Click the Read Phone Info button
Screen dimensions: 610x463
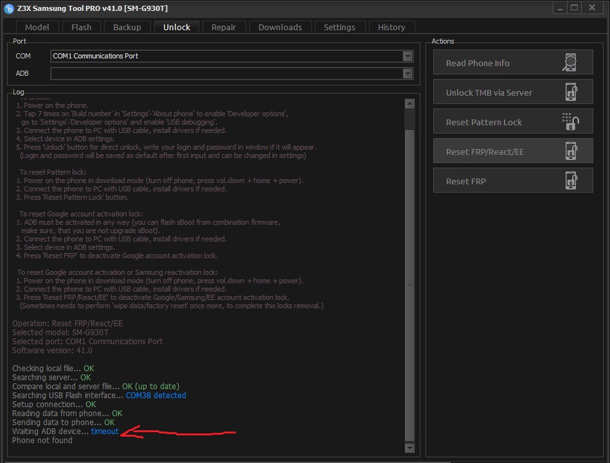coord(513,62)
